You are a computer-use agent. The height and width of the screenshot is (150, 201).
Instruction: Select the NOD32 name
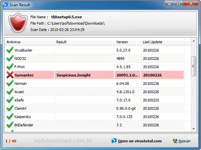(x=20, y=58)
